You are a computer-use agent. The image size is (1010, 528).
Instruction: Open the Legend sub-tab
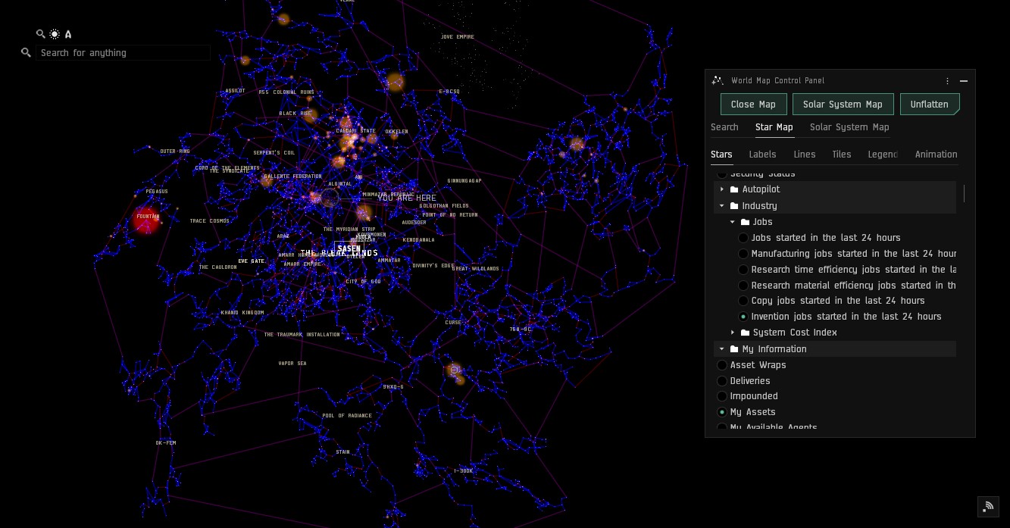[x=883, y=155]
